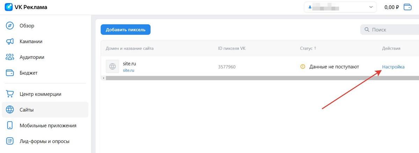Click the Кампании megaphone icon
The width and height of the screenshot is (419, 153).
(10, 41)
